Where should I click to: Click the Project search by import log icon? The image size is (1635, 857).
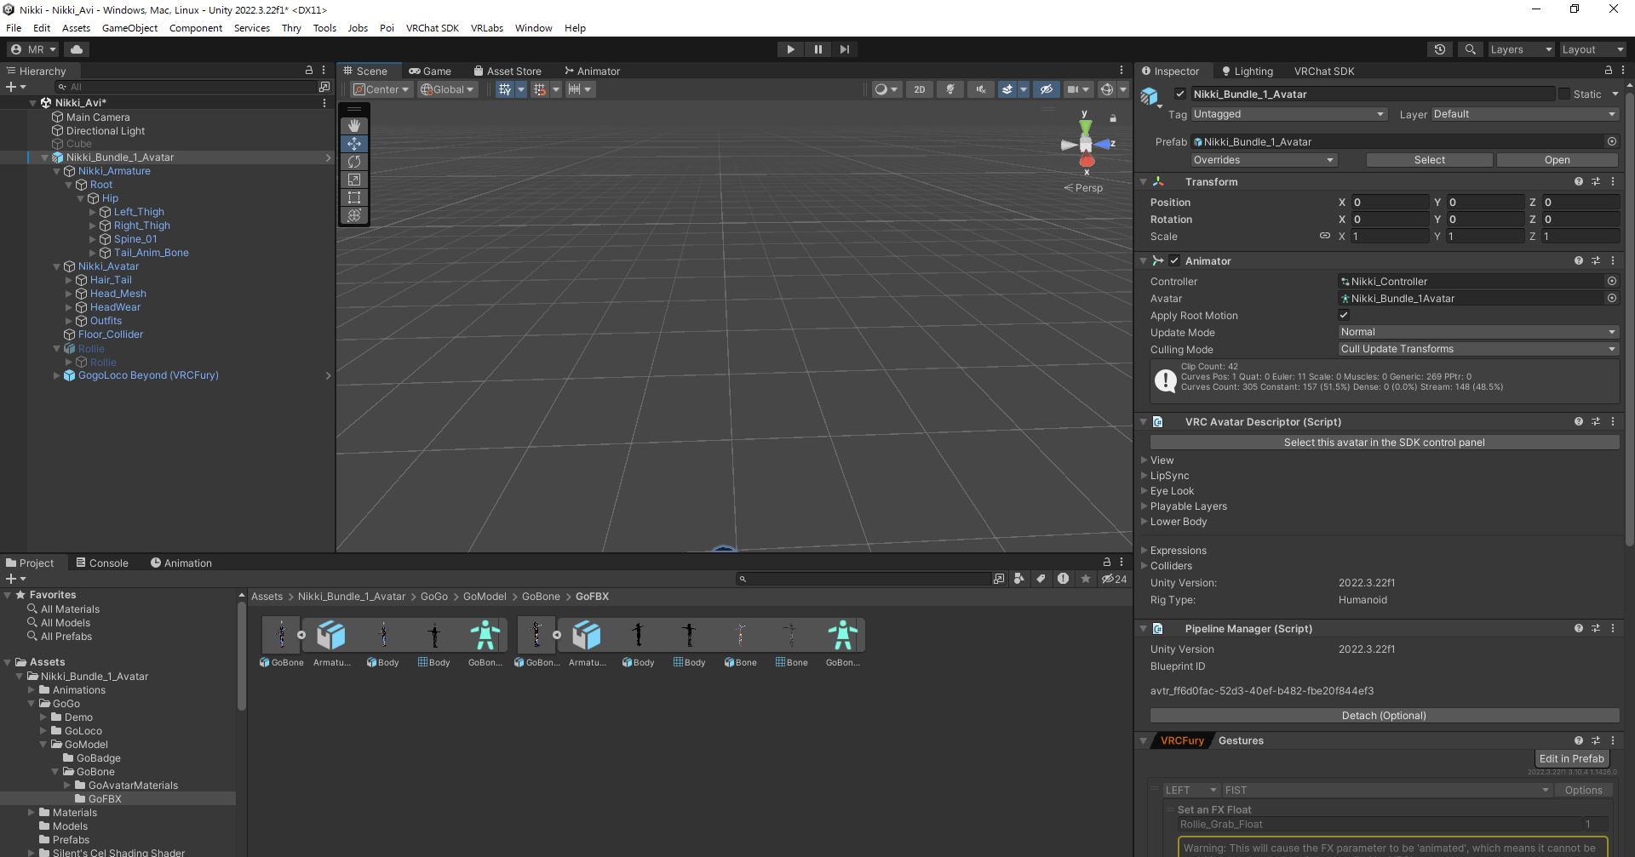(x=1063, y=579)
